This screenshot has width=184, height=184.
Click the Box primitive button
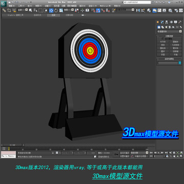tap(163, 42)
